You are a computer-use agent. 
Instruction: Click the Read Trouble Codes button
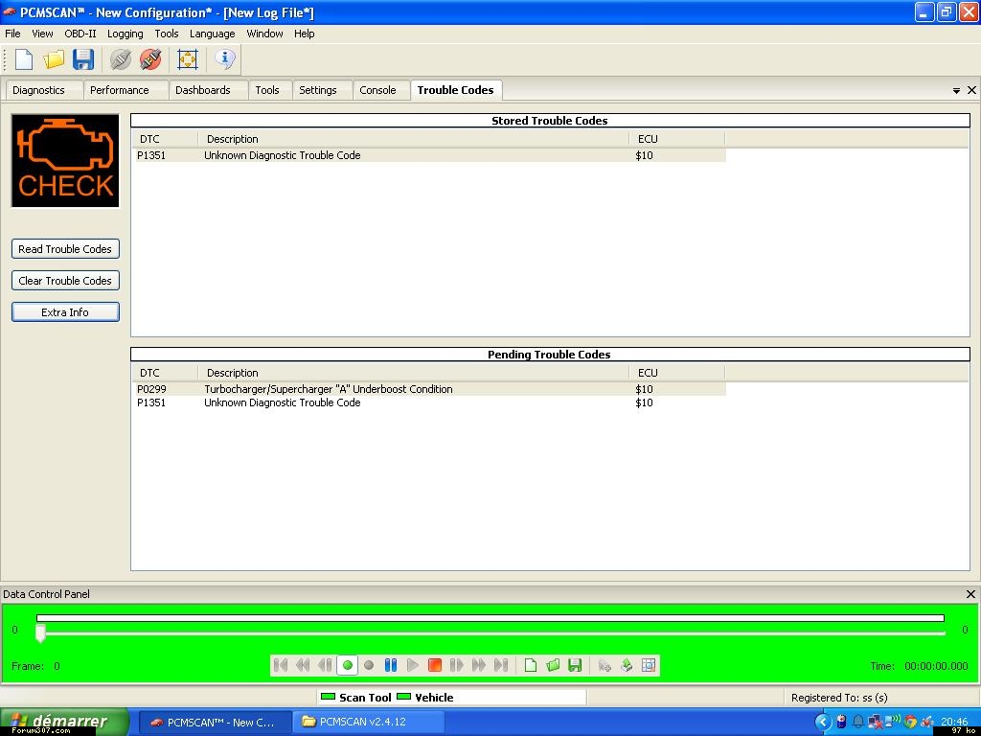[x=65, y=249]
